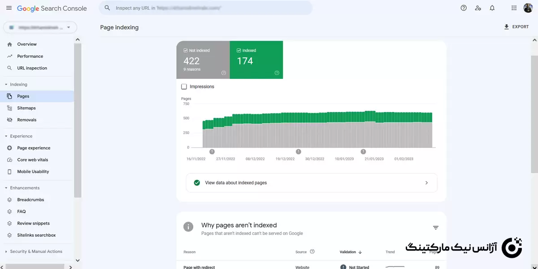The width and height of the screenshot is (538, 269).
Task: Open the hamburger main menu
Action: [9, 8]
